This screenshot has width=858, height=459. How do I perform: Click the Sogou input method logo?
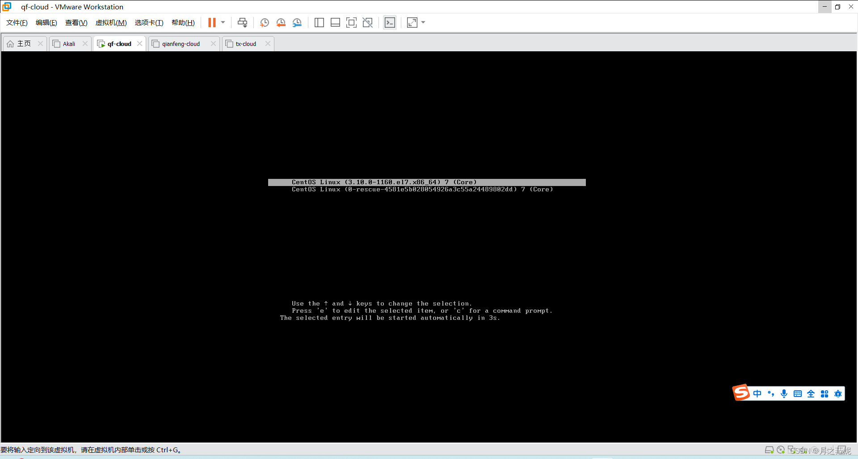click(x=741, y=393)
